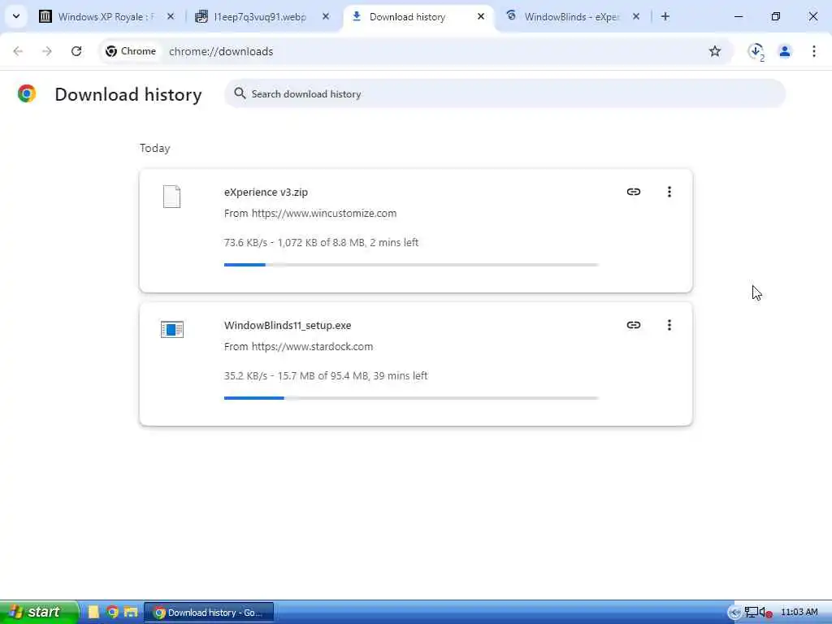This screenshot has width=832, height=624.
Task: Restore down the Chrome window
Action: [775, 17]
